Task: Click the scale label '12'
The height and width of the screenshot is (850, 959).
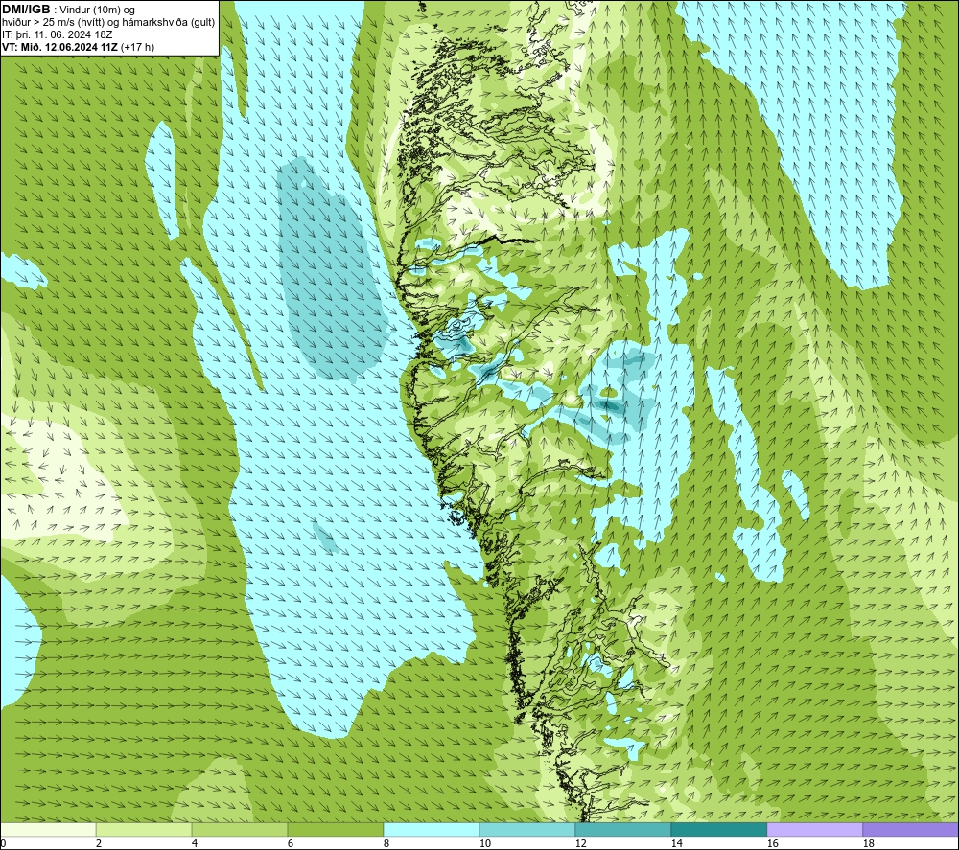Action: coord(580,844)
